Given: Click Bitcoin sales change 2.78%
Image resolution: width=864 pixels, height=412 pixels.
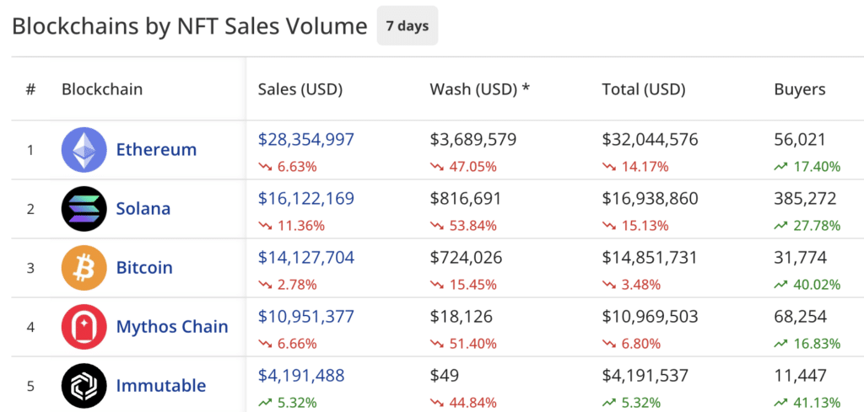Looking at the screenshot, I should (x=288, y=285).
